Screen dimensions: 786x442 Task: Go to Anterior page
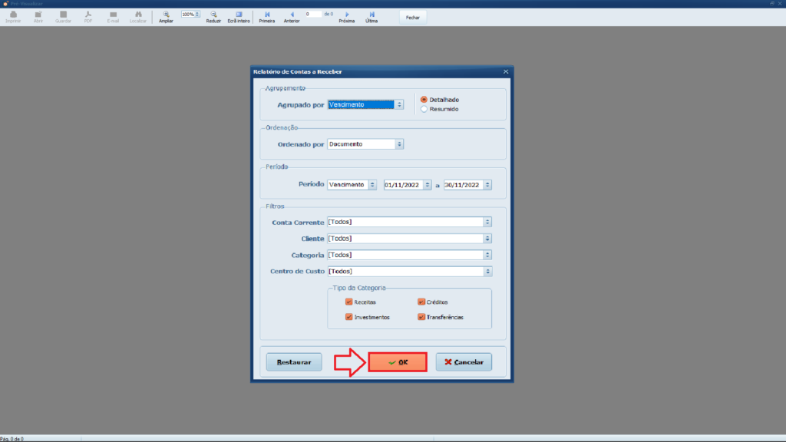[x=292, y=15]
